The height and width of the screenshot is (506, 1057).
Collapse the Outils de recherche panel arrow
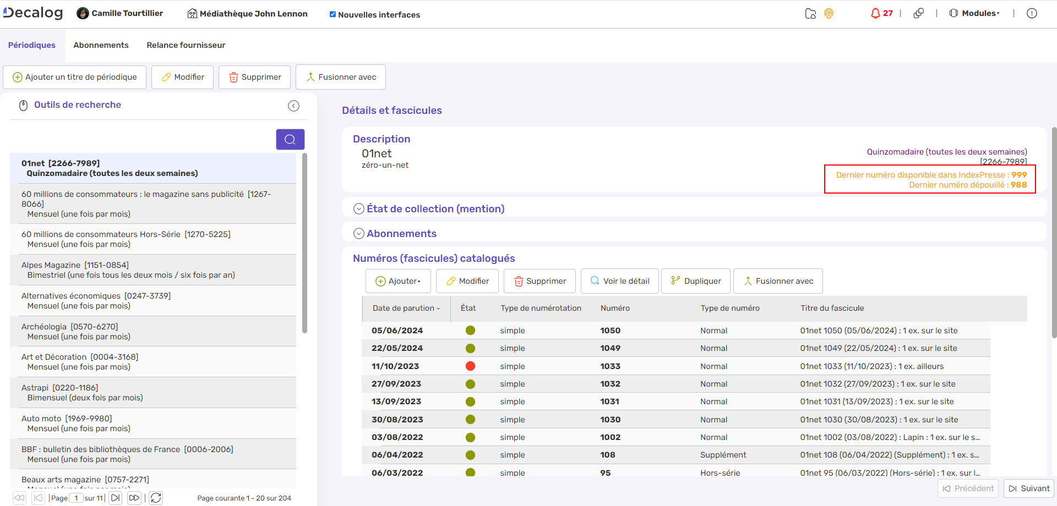click(x=294, y=106)
